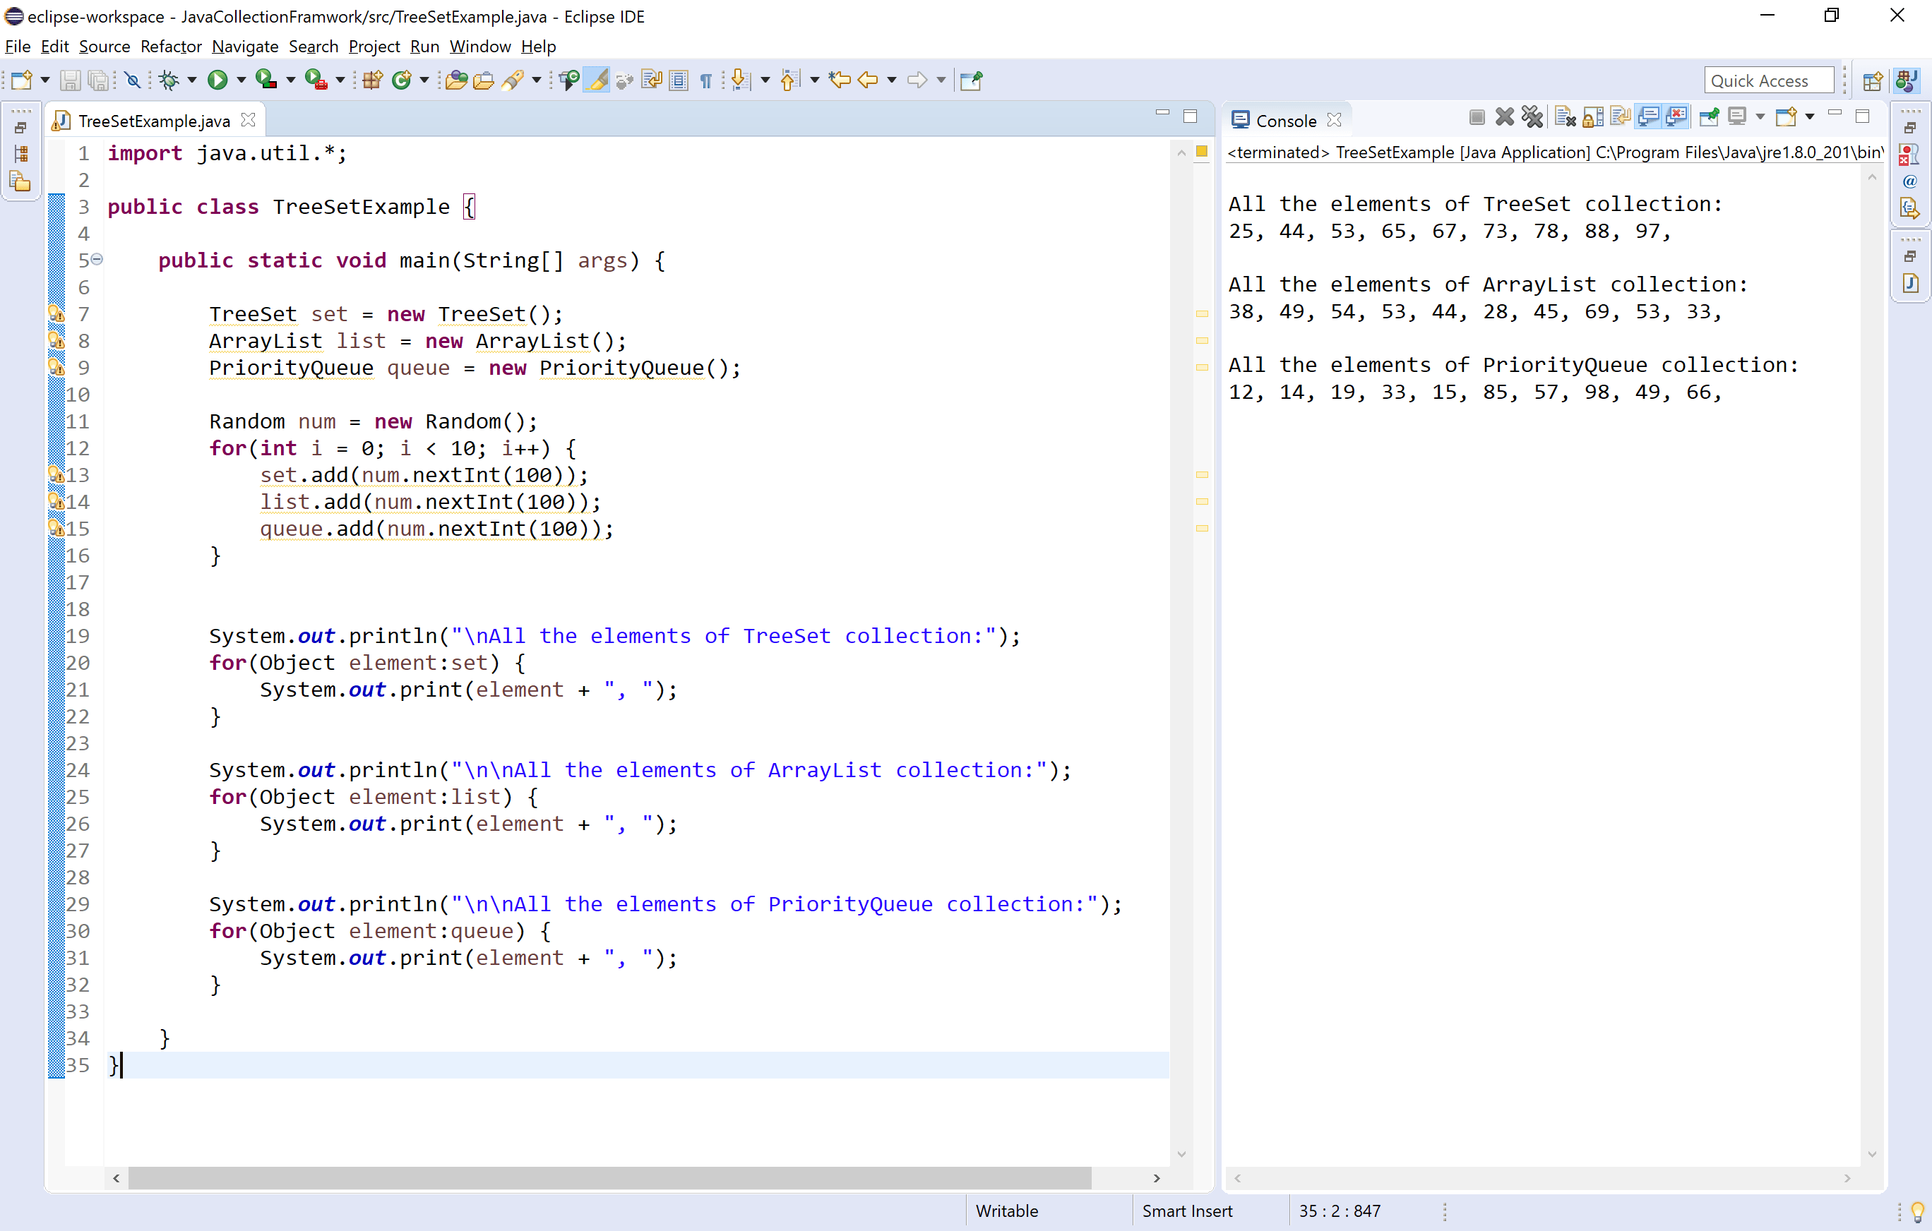This screenshot has width=1932, height=1231.
Task: Expand the Run button dropdown arrow
Action: coord(240,80)
